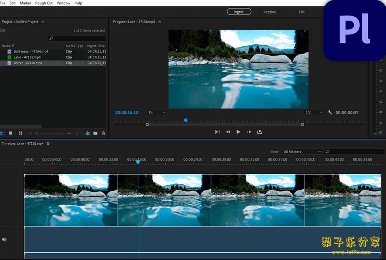
Task: Click the program monitor playhead marker
Action: pyautogui.click(x=186, y=120)
